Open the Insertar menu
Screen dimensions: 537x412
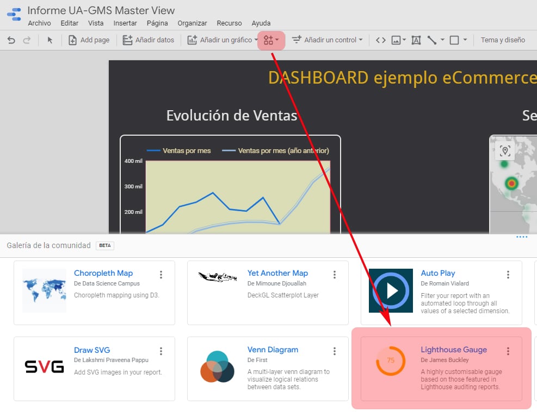125,23
